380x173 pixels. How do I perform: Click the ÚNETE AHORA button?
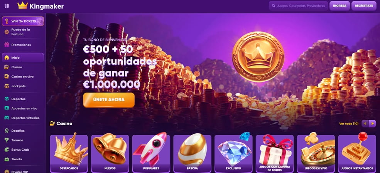click(109, 100)
